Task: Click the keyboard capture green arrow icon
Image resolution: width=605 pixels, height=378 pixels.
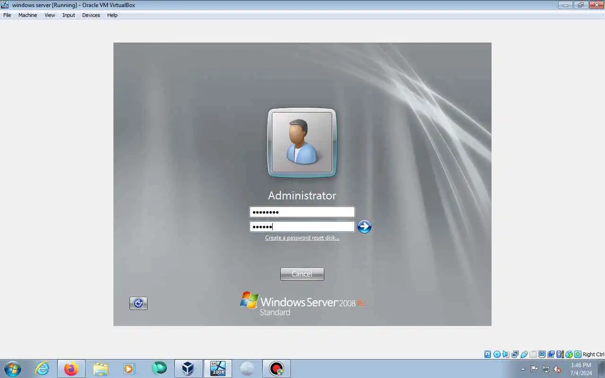Action: pyautogui.click(x=578, y=354)
